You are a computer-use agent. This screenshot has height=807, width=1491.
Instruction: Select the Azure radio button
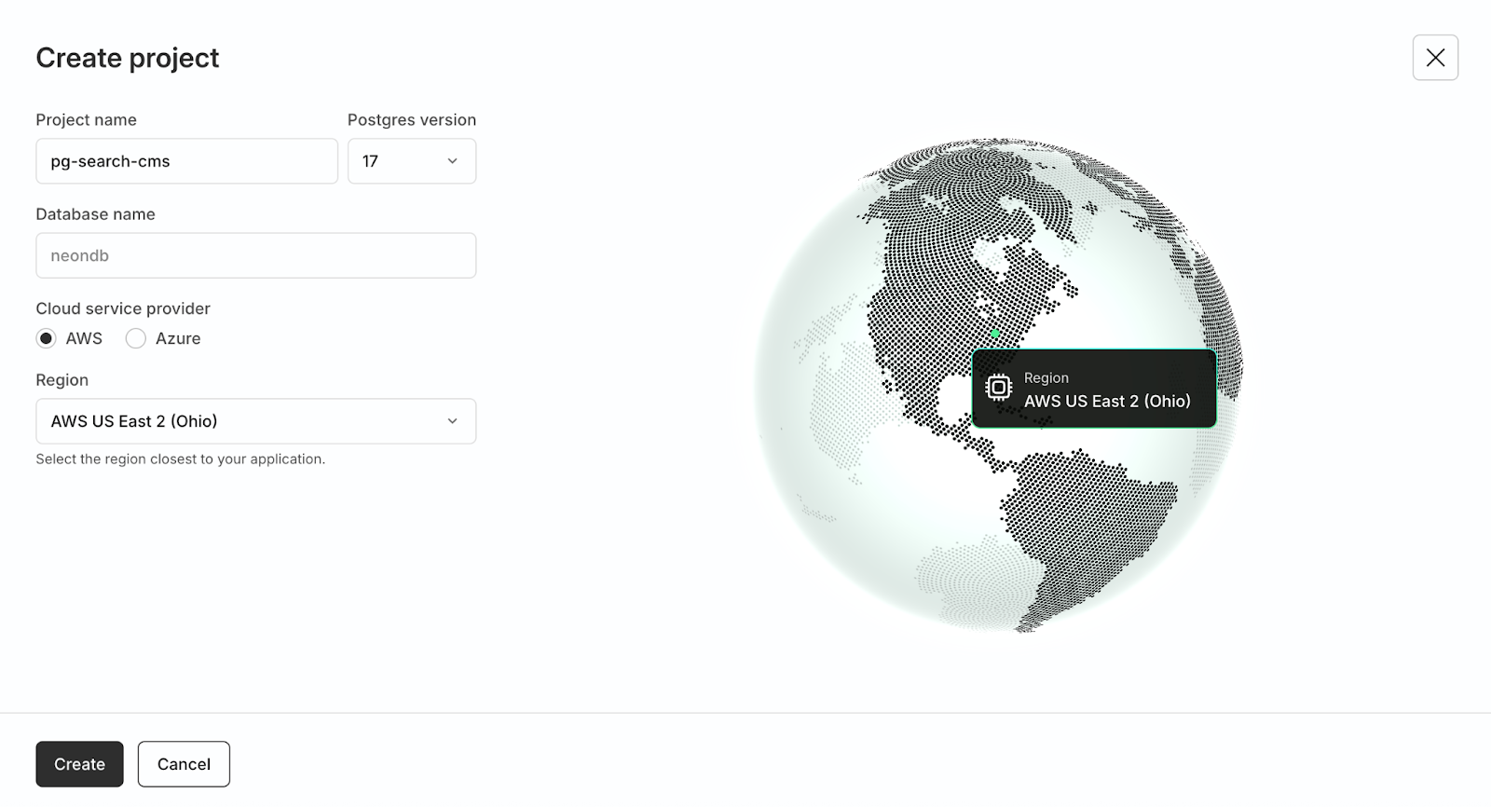click(136, 338)
